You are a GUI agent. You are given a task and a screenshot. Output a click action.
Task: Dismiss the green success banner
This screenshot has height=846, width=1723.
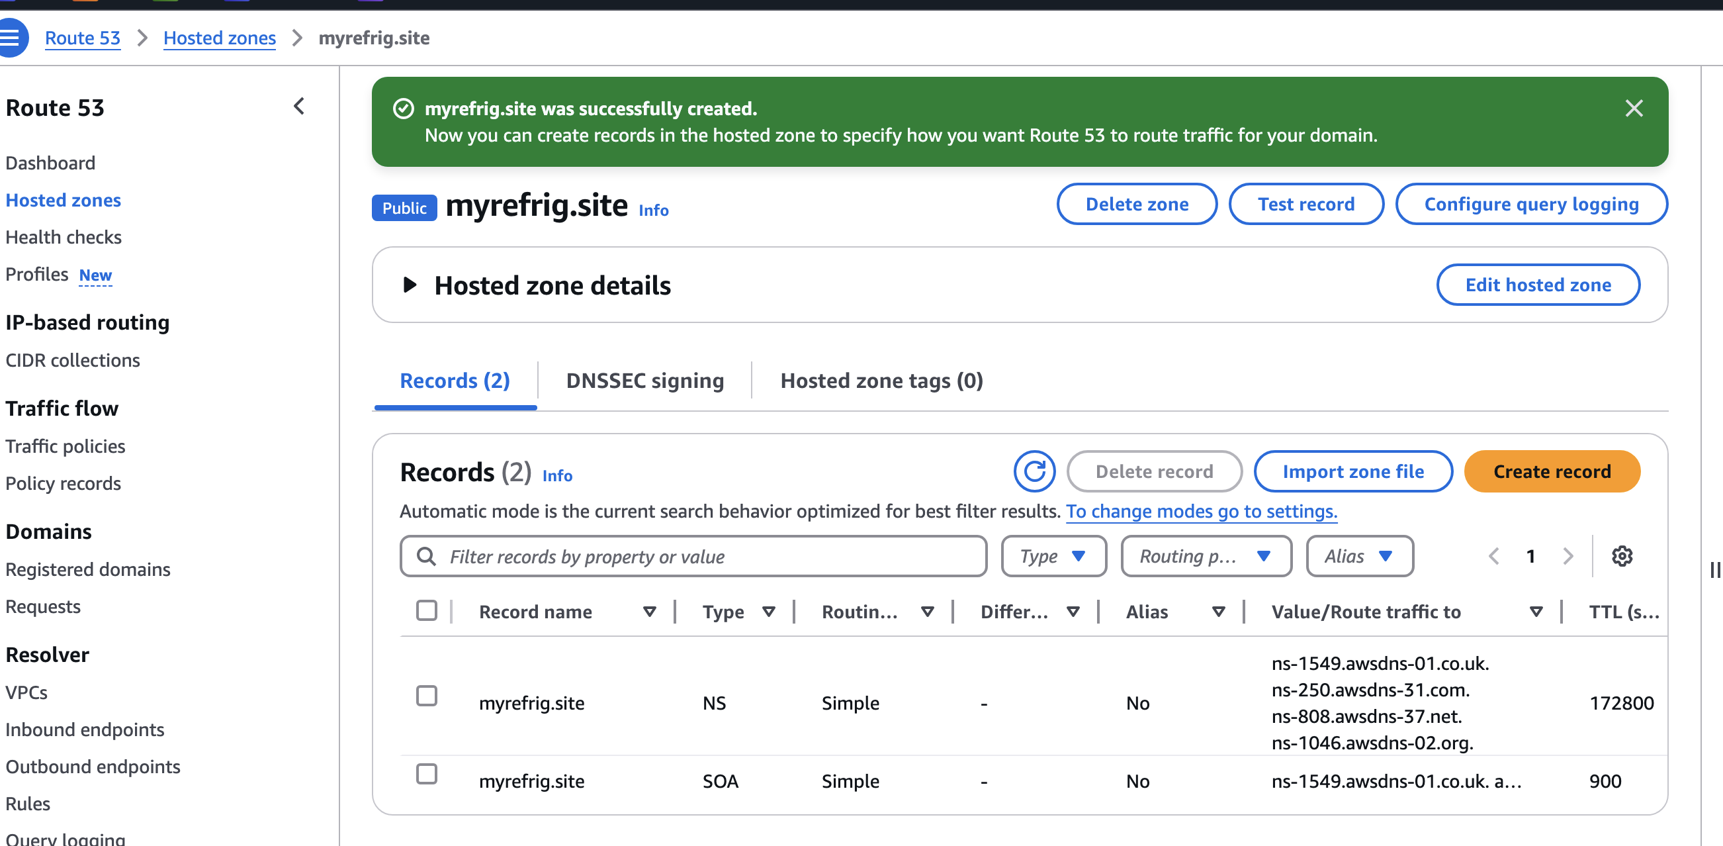point(1634,109)
